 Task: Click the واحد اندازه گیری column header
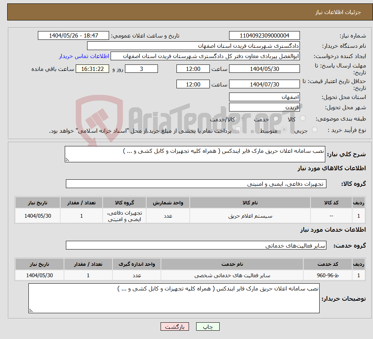(x=137, y=264)
